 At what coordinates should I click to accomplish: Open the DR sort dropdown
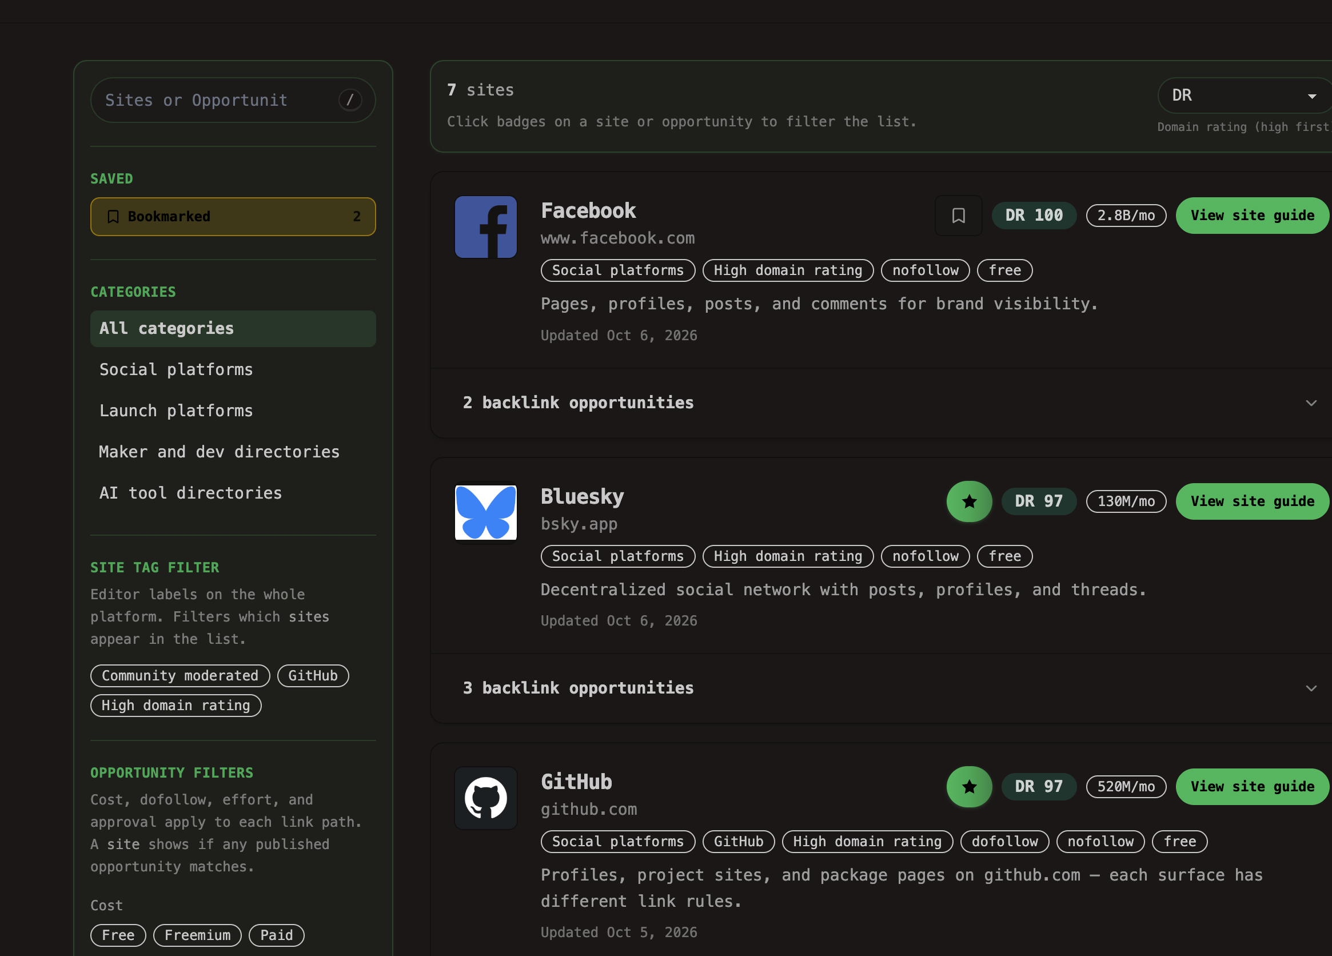tap(1244, 95)
